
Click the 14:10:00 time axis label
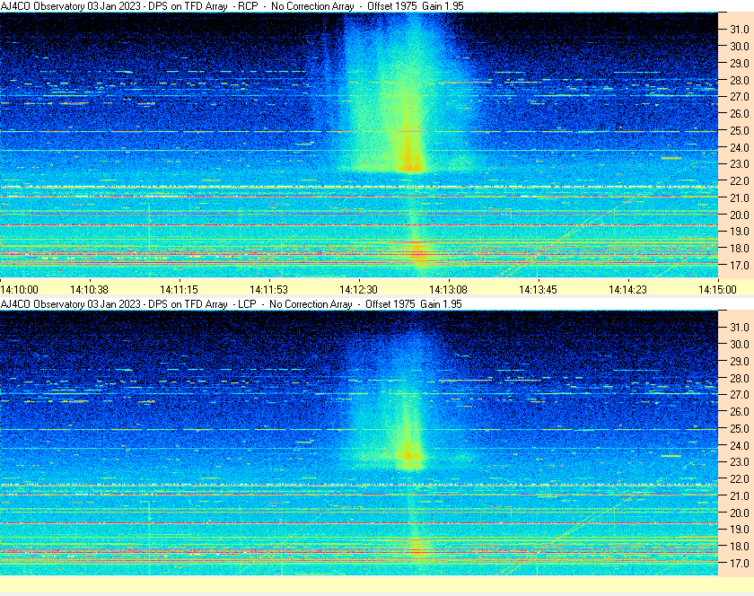tap(19, 290)
